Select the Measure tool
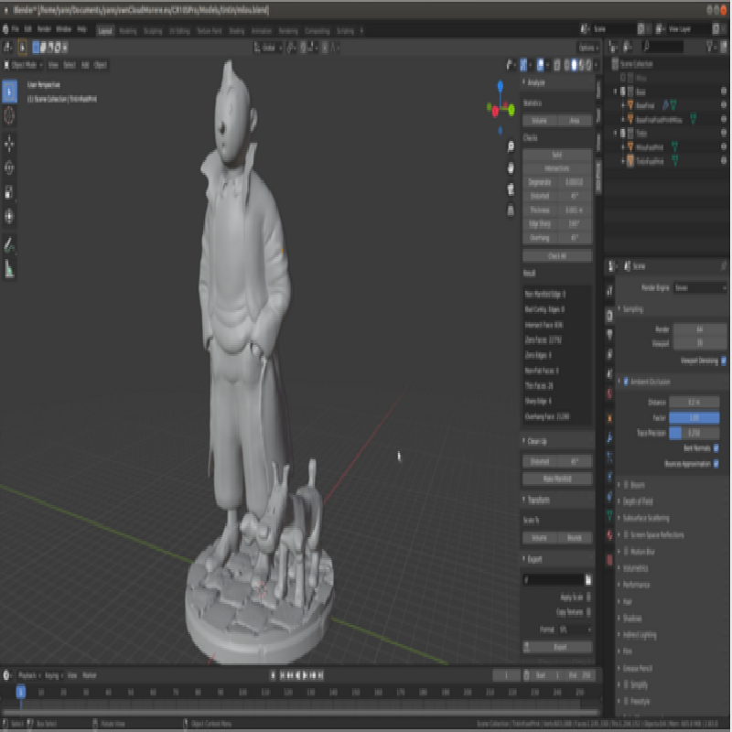This screenshot has width=732, height=732. click(9, 269)
